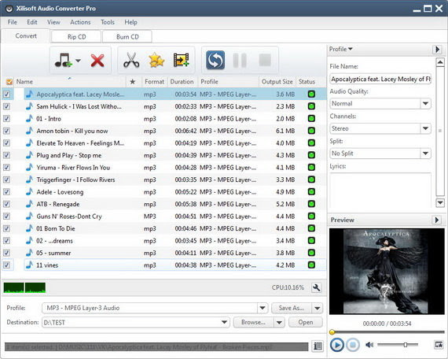Click the pause conversion icon

(x=240, y=60)
